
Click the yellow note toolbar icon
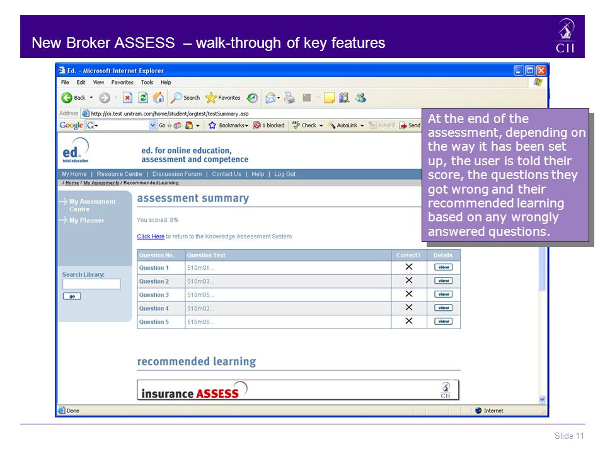point(329,98)
